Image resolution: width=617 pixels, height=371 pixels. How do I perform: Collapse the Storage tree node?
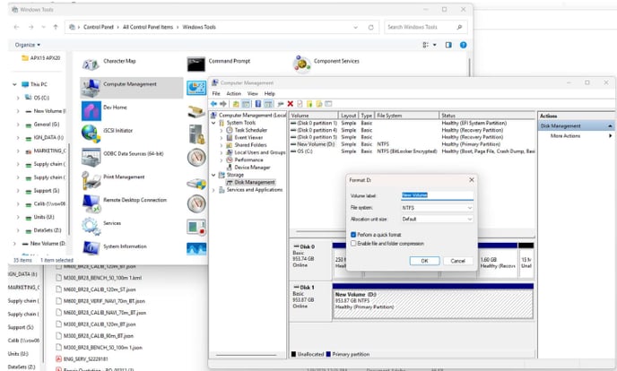(x=213, y=175)
